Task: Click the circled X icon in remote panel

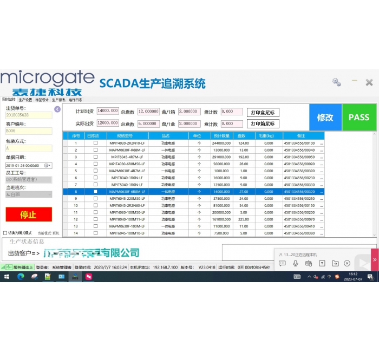Action: click(x=347, y=263)
